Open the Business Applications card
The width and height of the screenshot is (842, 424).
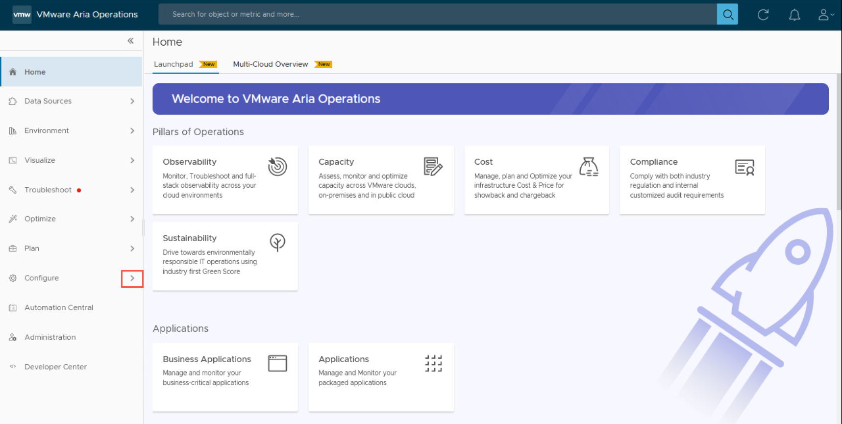[x=225, y=376]
